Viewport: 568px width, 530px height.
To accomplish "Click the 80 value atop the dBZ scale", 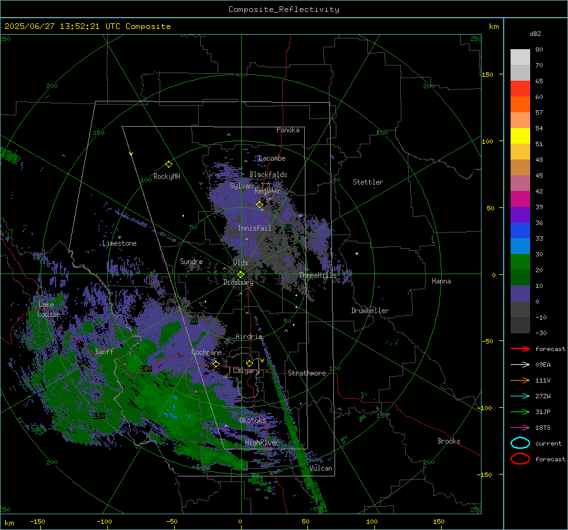I will (x=539, y=50).
